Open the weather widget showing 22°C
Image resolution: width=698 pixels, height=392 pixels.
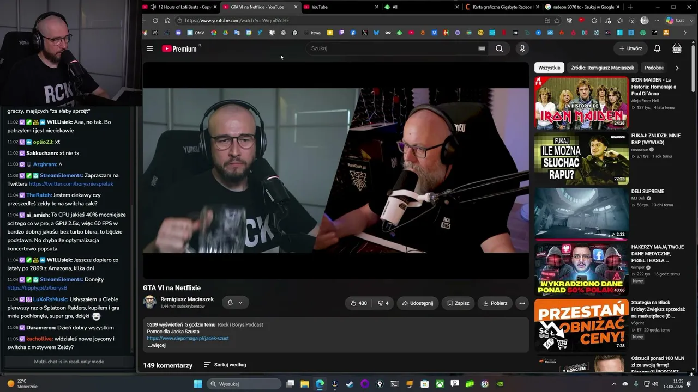22,383
